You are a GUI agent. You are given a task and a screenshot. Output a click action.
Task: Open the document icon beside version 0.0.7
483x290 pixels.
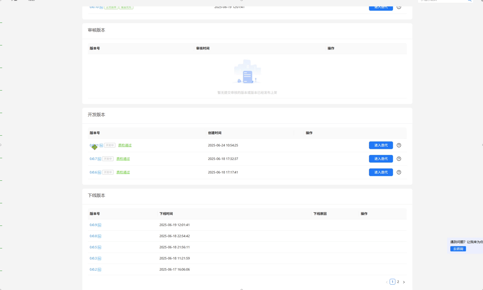(99, 159)
